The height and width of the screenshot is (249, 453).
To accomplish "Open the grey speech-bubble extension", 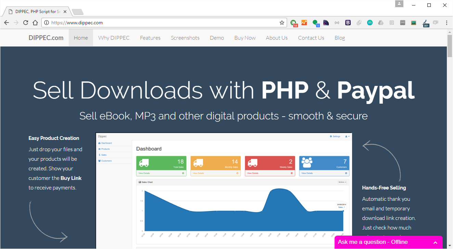I will point(436,23).
